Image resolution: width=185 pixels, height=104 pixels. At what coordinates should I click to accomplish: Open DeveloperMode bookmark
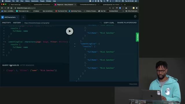[x=112, y=11]
